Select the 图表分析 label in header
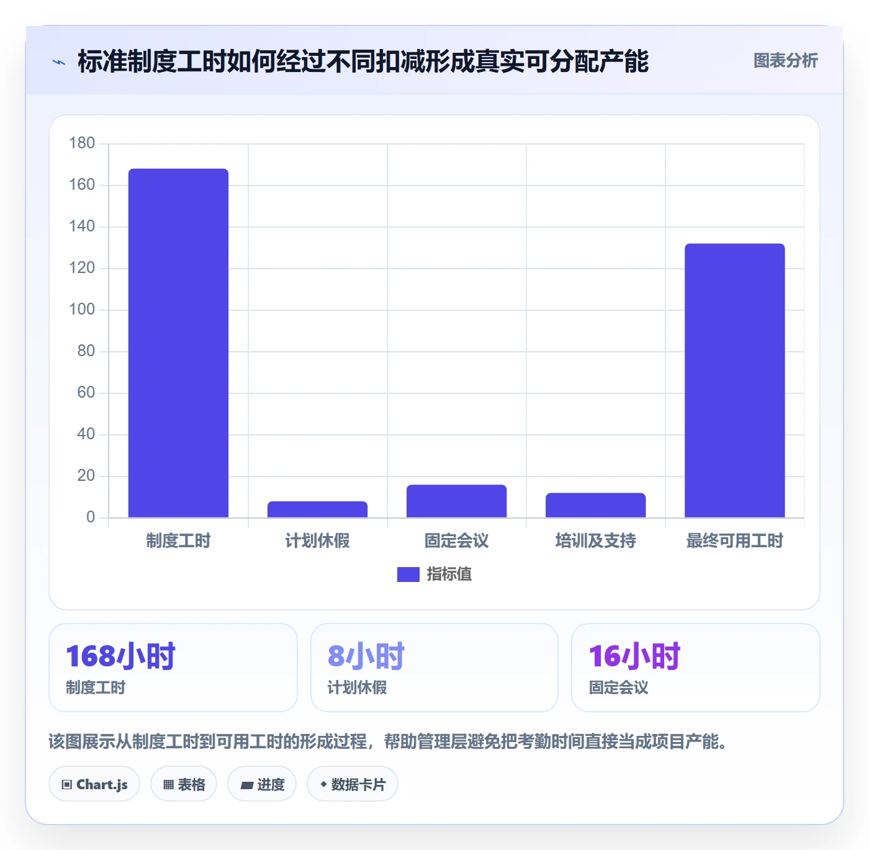The height and width of the screenshot is (850, 869). click(x=785, y=61)
